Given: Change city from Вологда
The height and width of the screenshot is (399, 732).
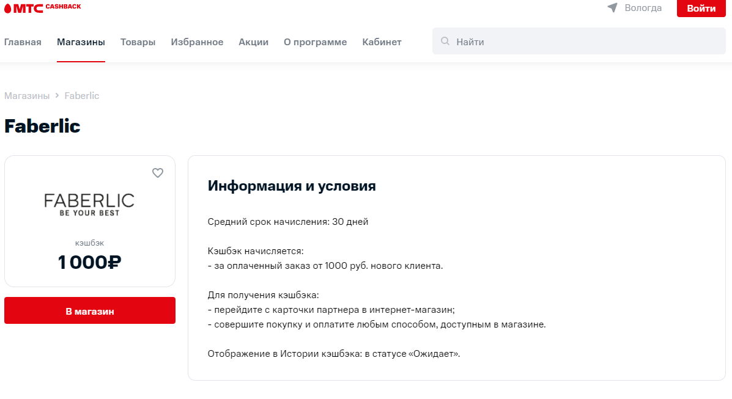Looking at the screenshot, I should (643, 8).
